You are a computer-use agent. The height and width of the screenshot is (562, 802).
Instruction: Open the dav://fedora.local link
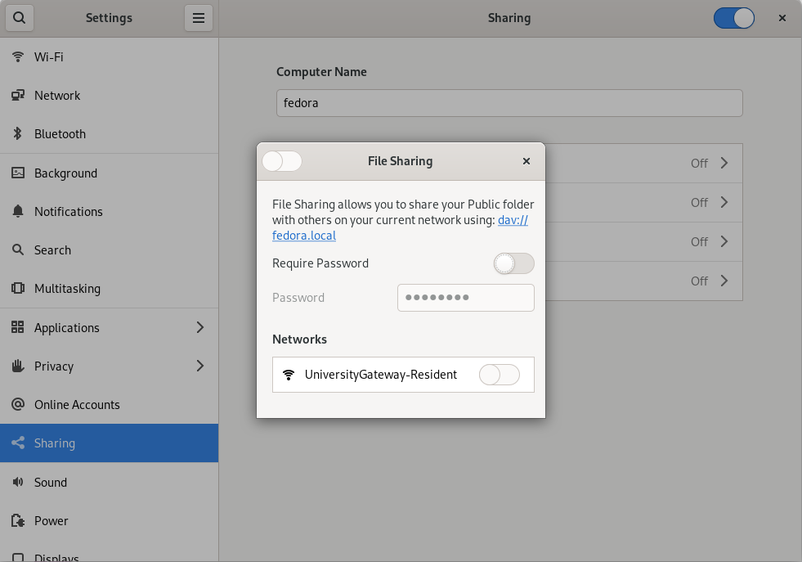[304, 236]
